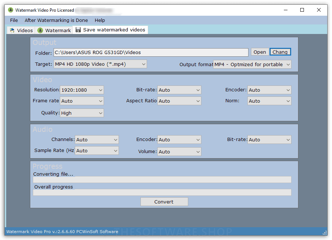This screenshot has width=332, height=240.
Task: Click the Overall progress bar
Action: pos(162,192)
